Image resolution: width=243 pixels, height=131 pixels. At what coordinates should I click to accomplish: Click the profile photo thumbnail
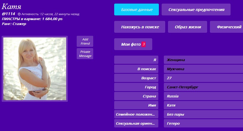35,69
